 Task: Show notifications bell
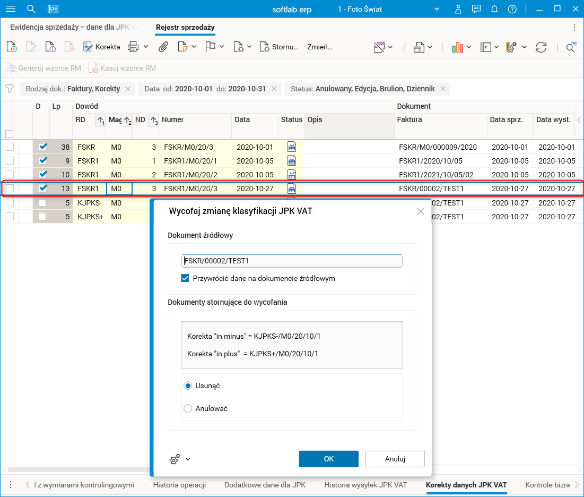[494, 9]
